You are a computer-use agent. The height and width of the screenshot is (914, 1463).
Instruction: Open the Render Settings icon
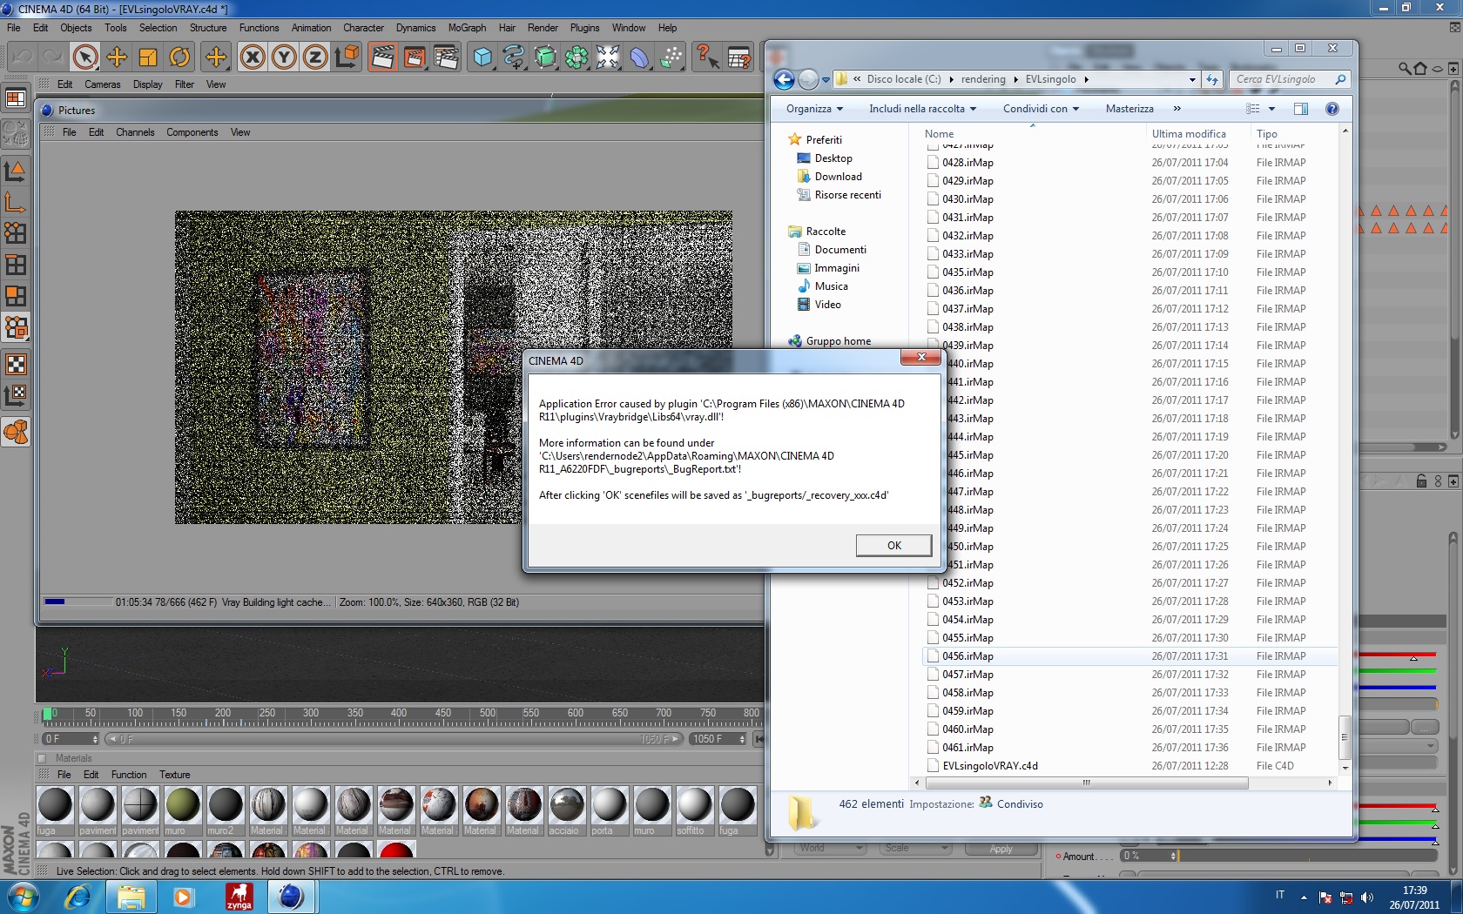(446, 57)
